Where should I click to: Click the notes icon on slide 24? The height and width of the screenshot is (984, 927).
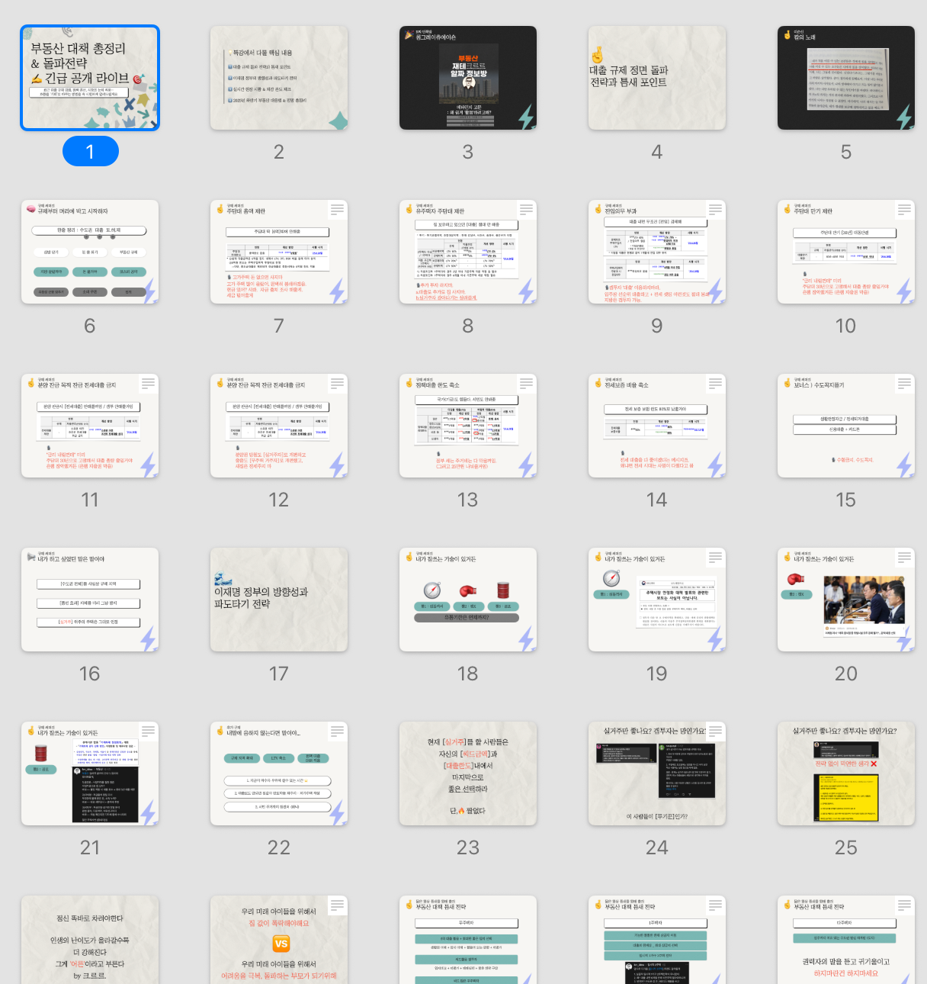(x=715, y=731)
